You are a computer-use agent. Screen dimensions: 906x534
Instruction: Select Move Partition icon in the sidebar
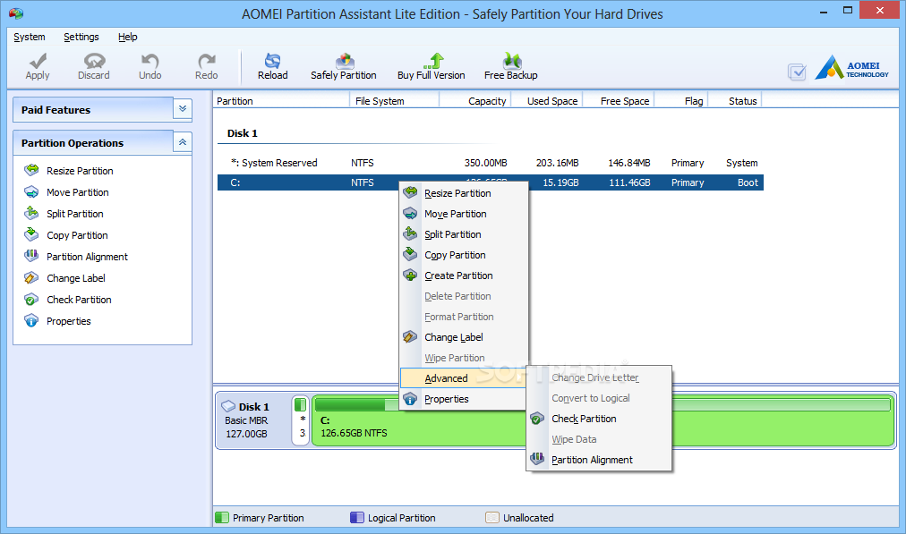pos(31,191)
